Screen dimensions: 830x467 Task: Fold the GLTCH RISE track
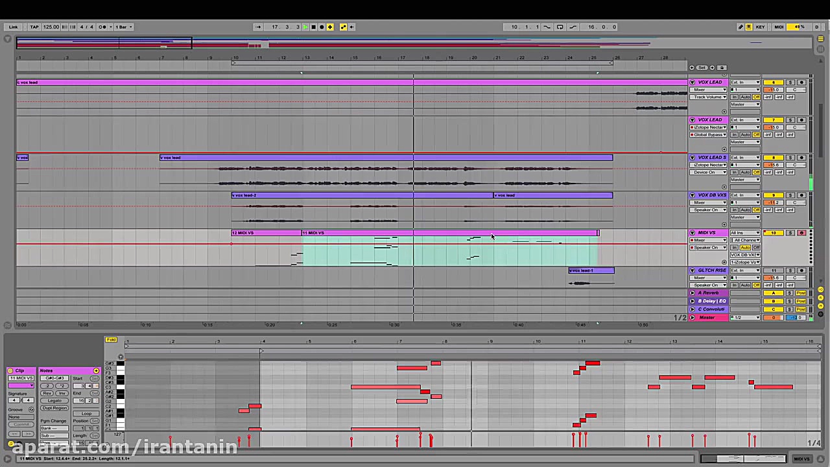[x=693, y=270]
